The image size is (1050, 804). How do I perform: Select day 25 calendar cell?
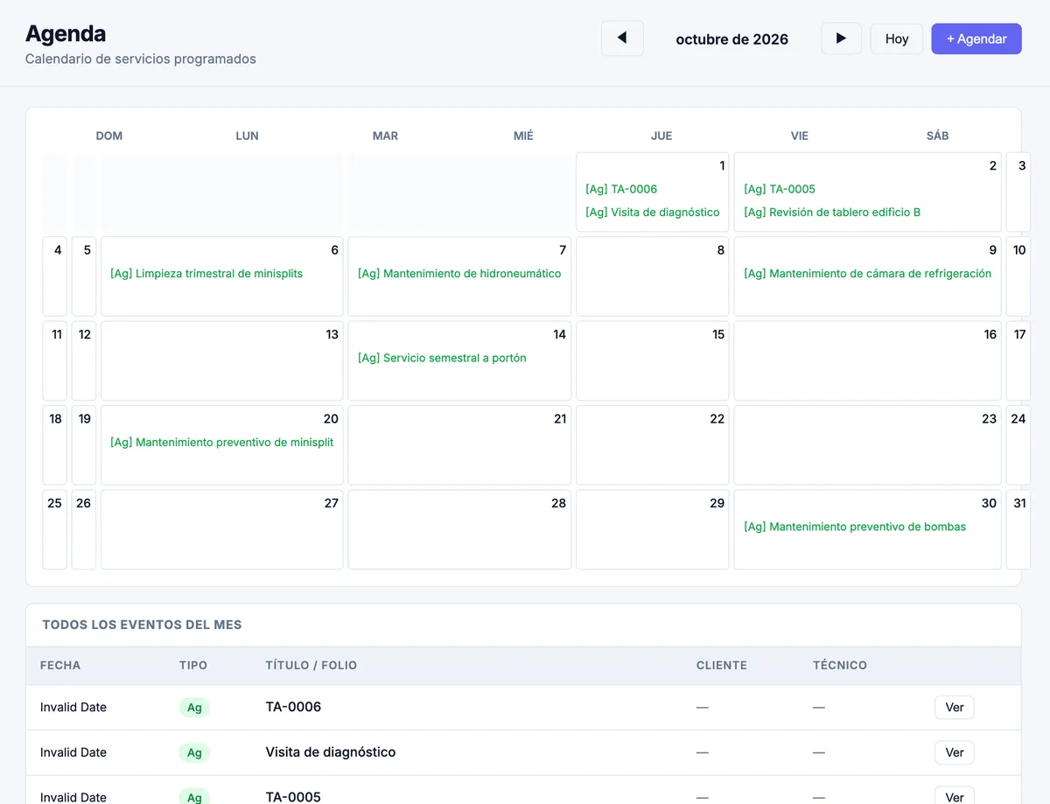pyautogui.click(x=55, y=529)
